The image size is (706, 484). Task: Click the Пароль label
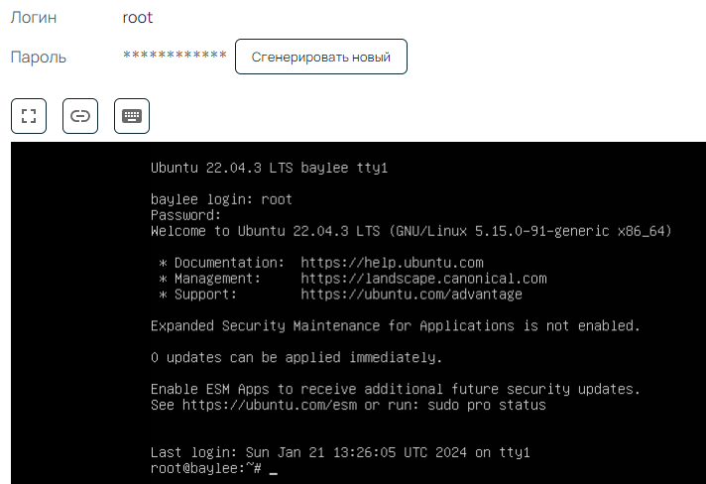39,58
